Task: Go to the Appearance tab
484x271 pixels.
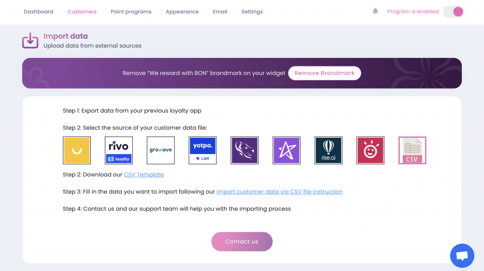Action: 182,12
